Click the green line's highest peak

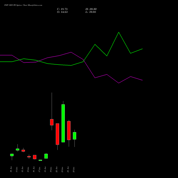coord(119,32)
